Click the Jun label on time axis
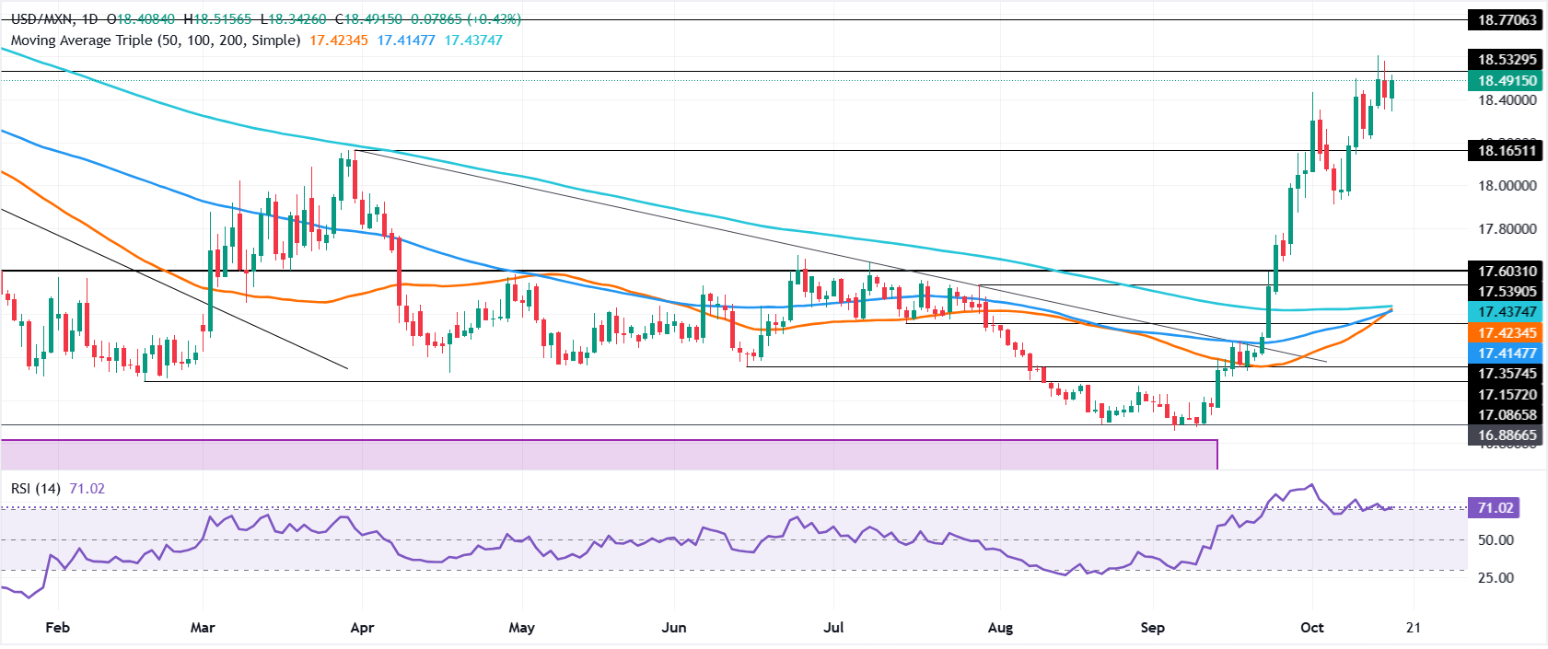 674,628
